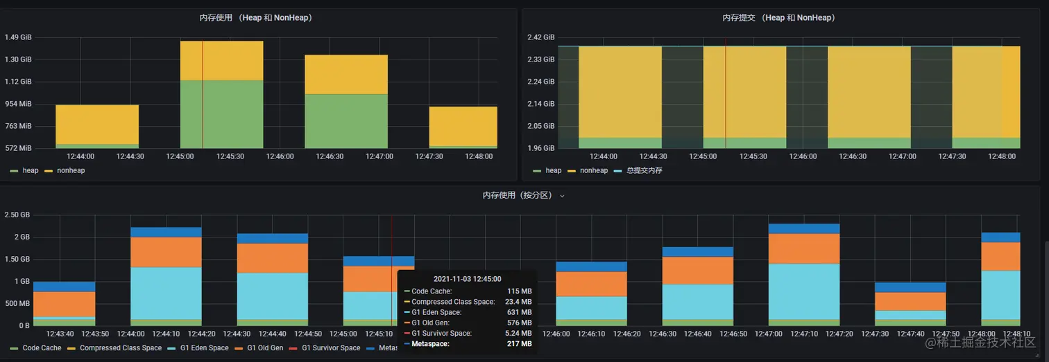Click tooltip value 576 MB for G1 Old Gen
Screen dimensions: 1049x362
519,323
